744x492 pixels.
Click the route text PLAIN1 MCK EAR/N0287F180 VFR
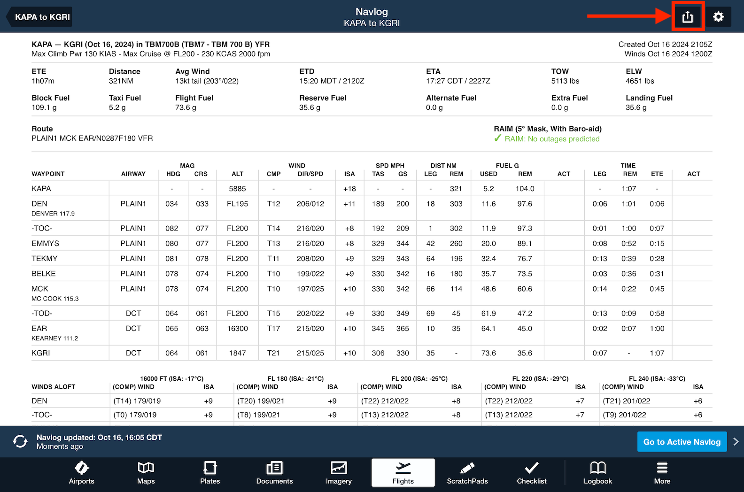[x=92, y=138]
